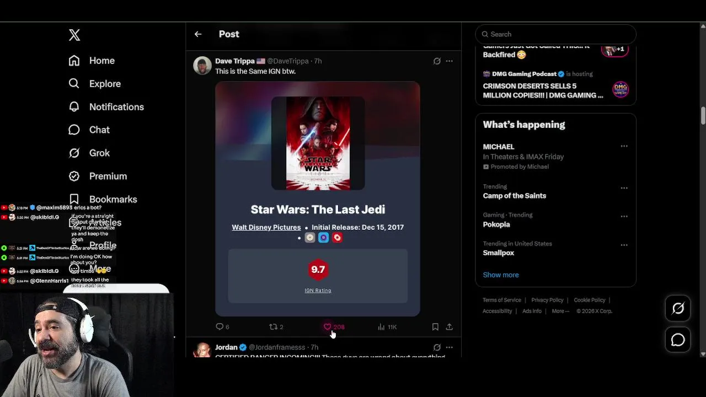The image size is (706, 397).
Task: Click Grok icon on Dave Trippa's post
Action: (437, 61)
